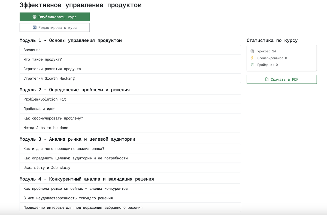The width and height of the screenshot is (327, 215).
Task: Click the lessons icon beside Уроков: 14
Action: tap(252, 51)
